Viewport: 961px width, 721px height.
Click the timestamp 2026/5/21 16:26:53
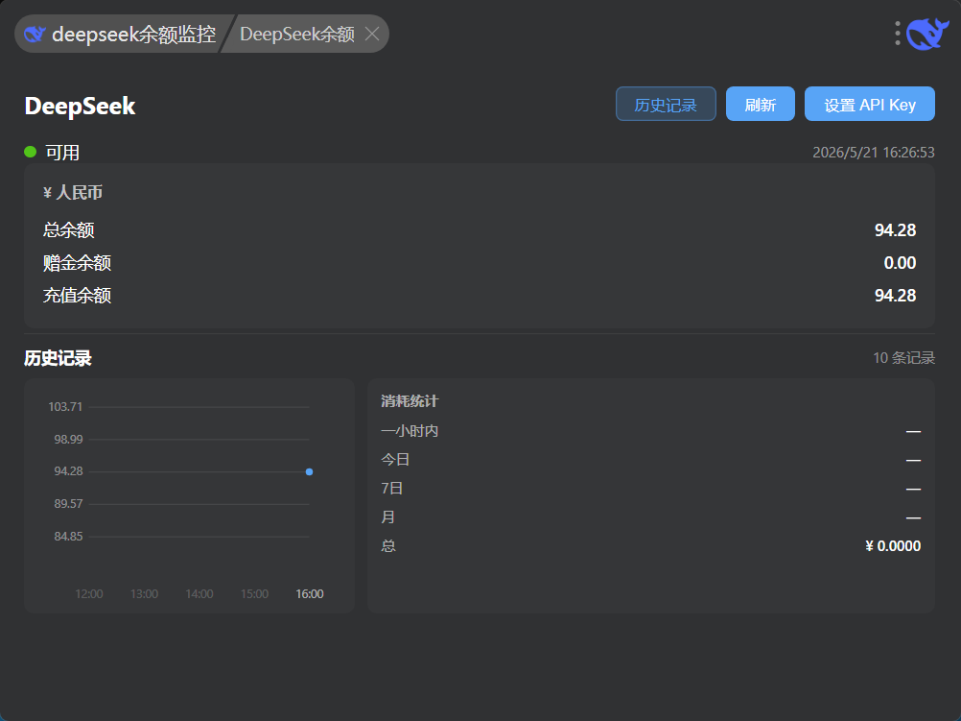(x=874, y=153)
